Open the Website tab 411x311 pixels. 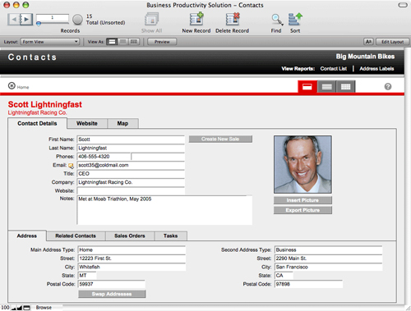tap(87, 123)
